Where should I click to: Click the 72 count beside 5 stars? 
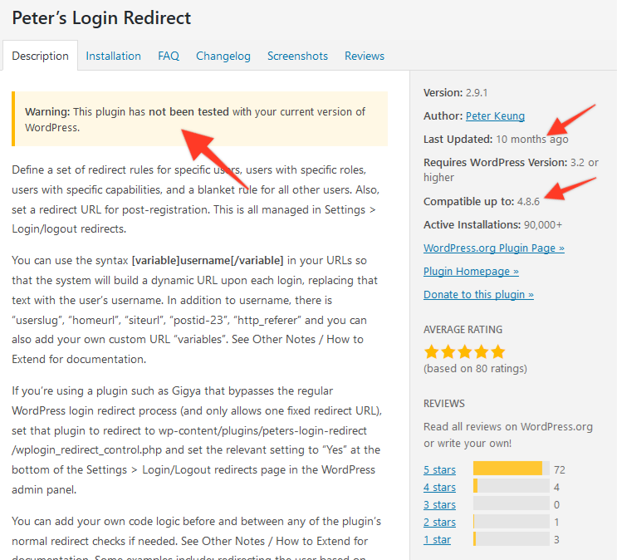click(559, 469)
